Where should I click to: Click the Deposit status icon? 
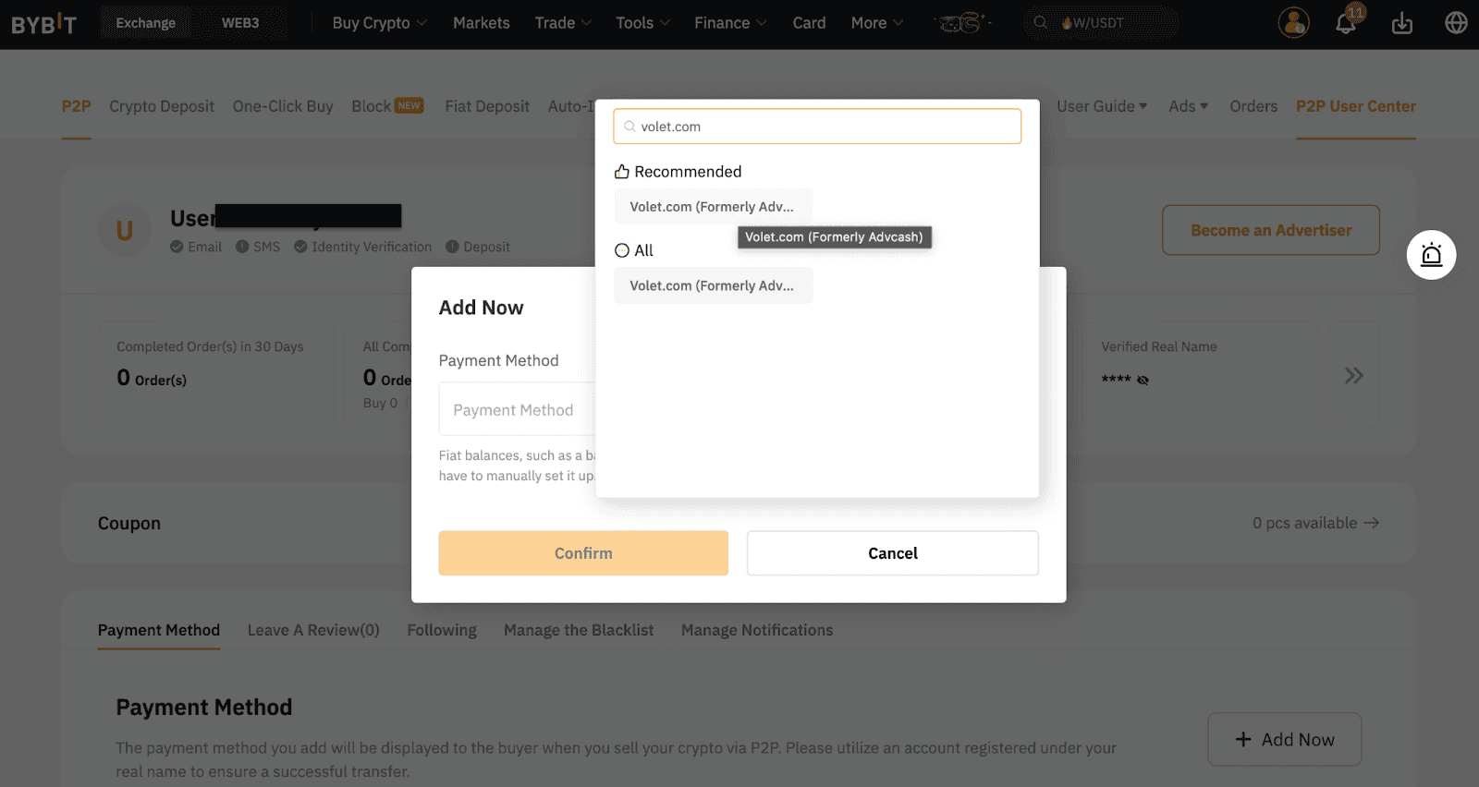[452, 247]
